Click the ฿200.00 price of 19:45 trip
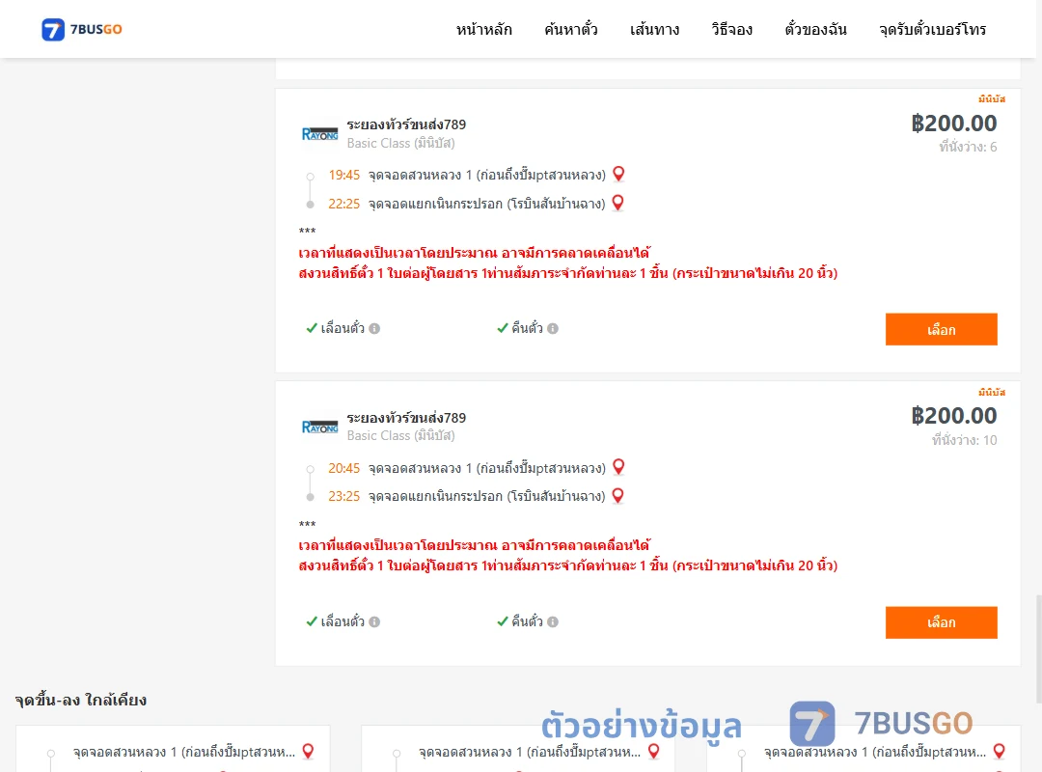 [x=954, y=123]
